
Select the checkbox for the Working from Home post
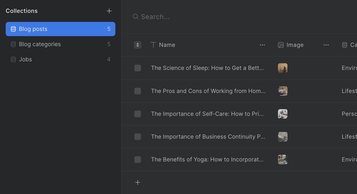pos(138,91)
